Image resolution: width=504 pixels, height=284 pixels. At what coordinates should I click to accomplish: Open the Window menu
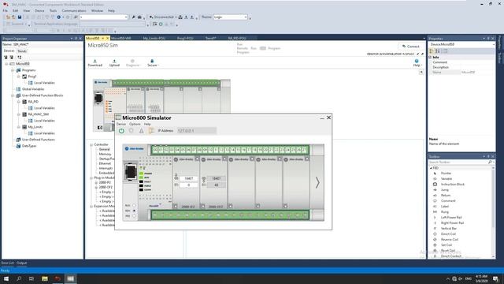click(97, 10)
